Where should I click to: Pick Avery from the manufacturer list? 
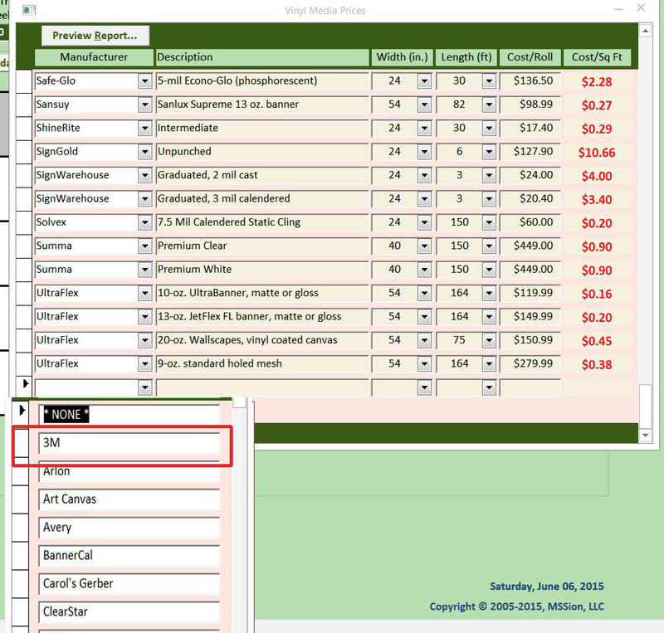coord(129,528)
